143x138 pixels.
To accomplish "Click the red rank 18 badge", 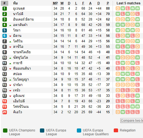I will click(x=4, y=101).
